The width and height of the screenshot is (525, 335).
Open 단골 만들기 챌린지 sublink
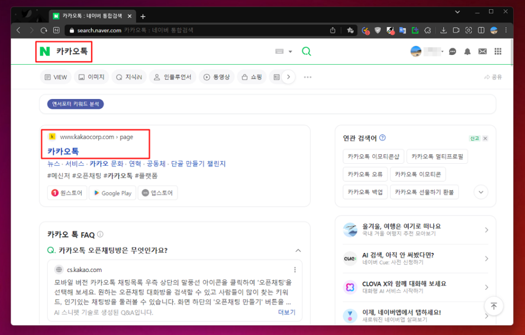coord(198,164)
